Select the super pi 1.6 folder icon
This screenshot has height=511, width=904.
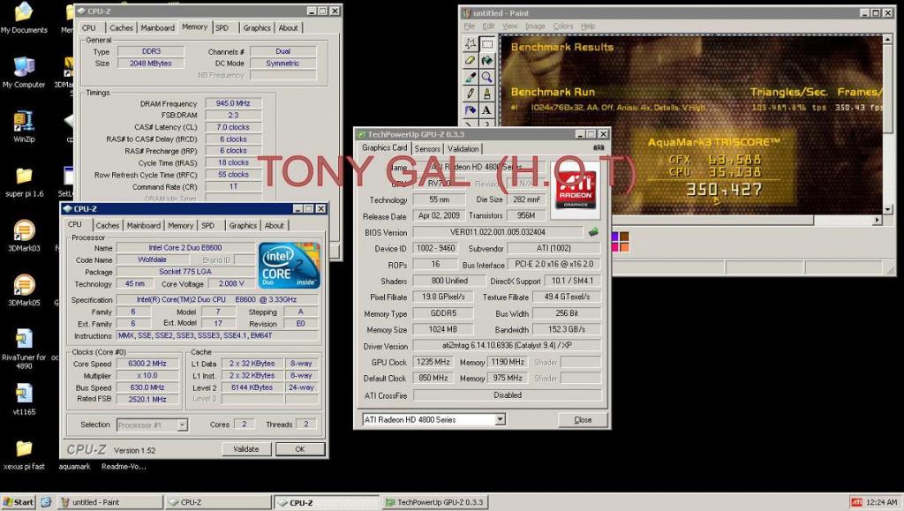(24, 182)
